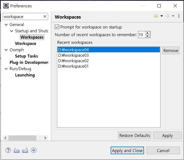Decrease recent workspaces count with down arrow
The image size is (184, 160).
148,36
